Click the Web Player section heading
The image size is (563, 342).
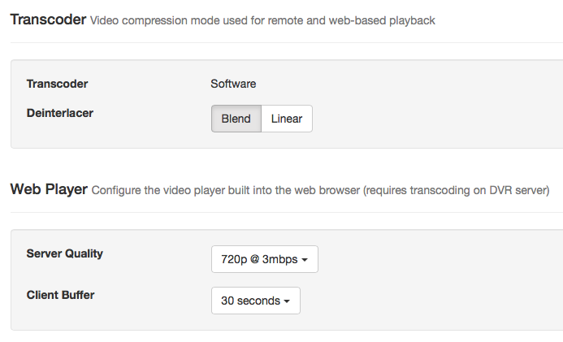(48, 190)
